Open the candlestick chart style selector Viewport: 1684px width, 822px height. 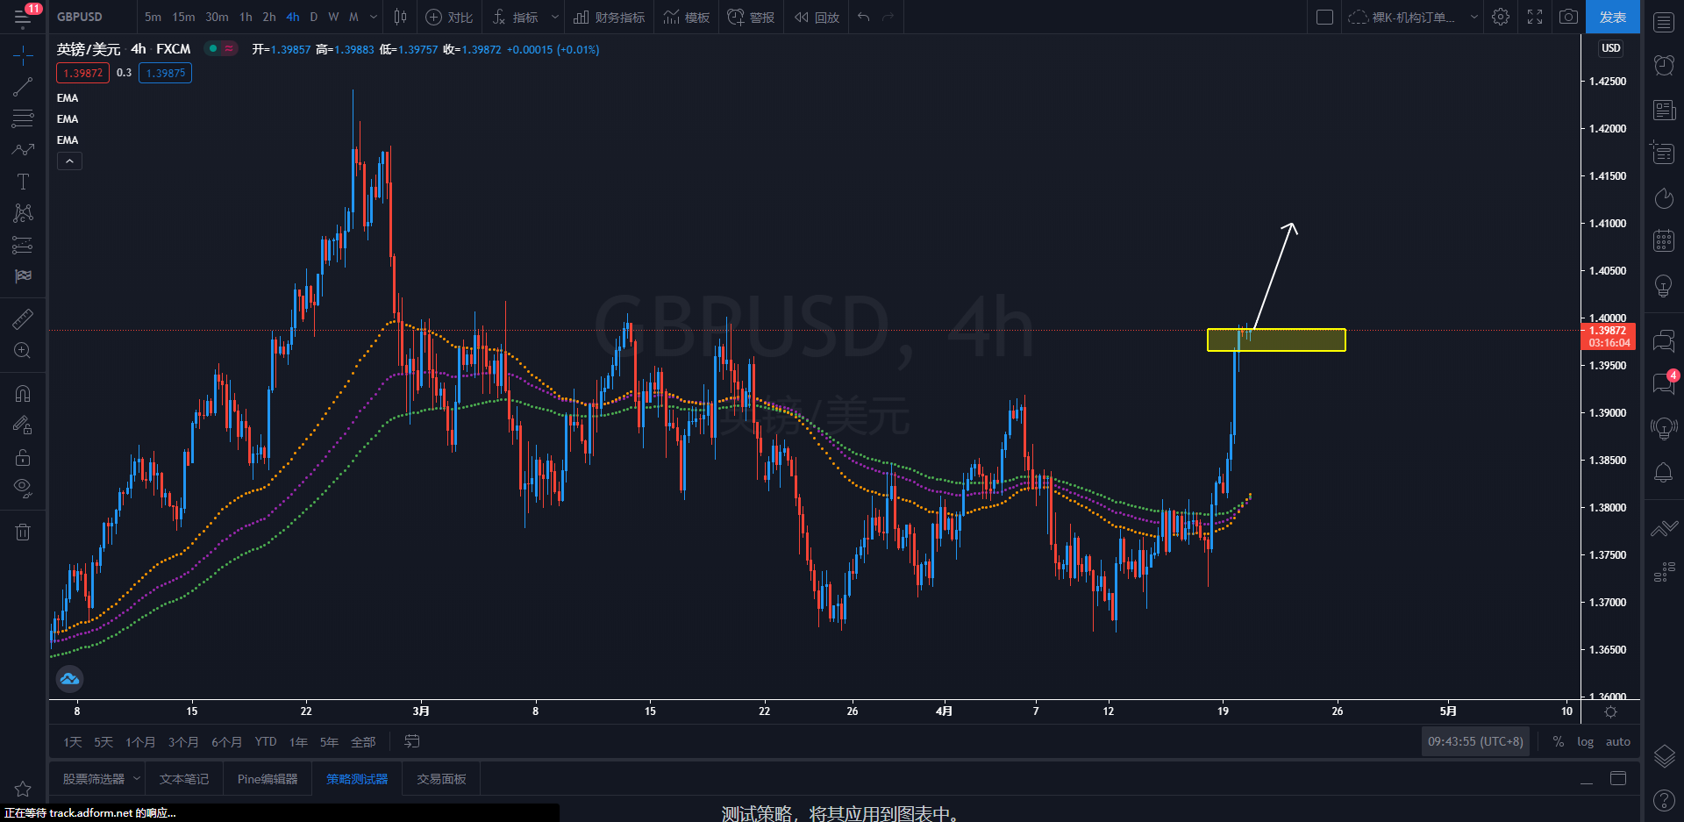tap(400, 17)
